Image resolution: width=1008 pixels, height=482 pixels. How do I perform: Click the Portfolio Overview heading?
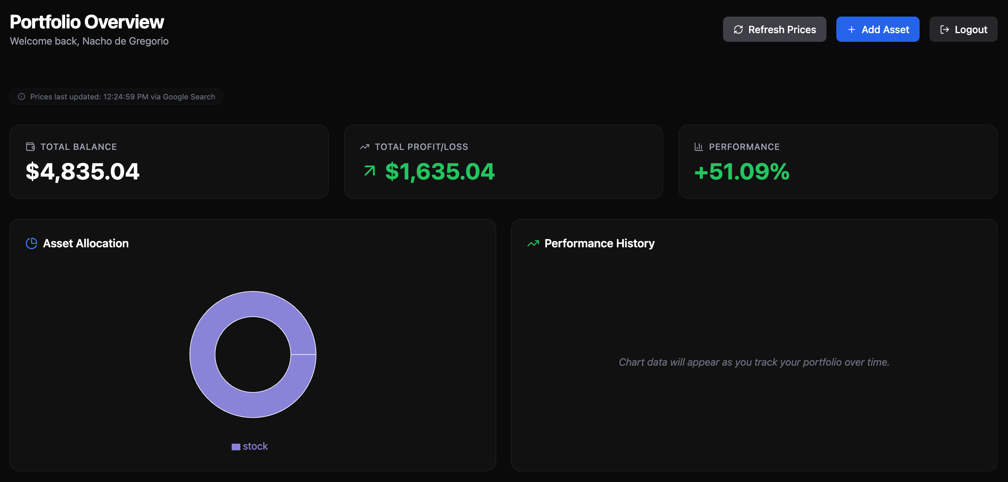coord(87,22)
